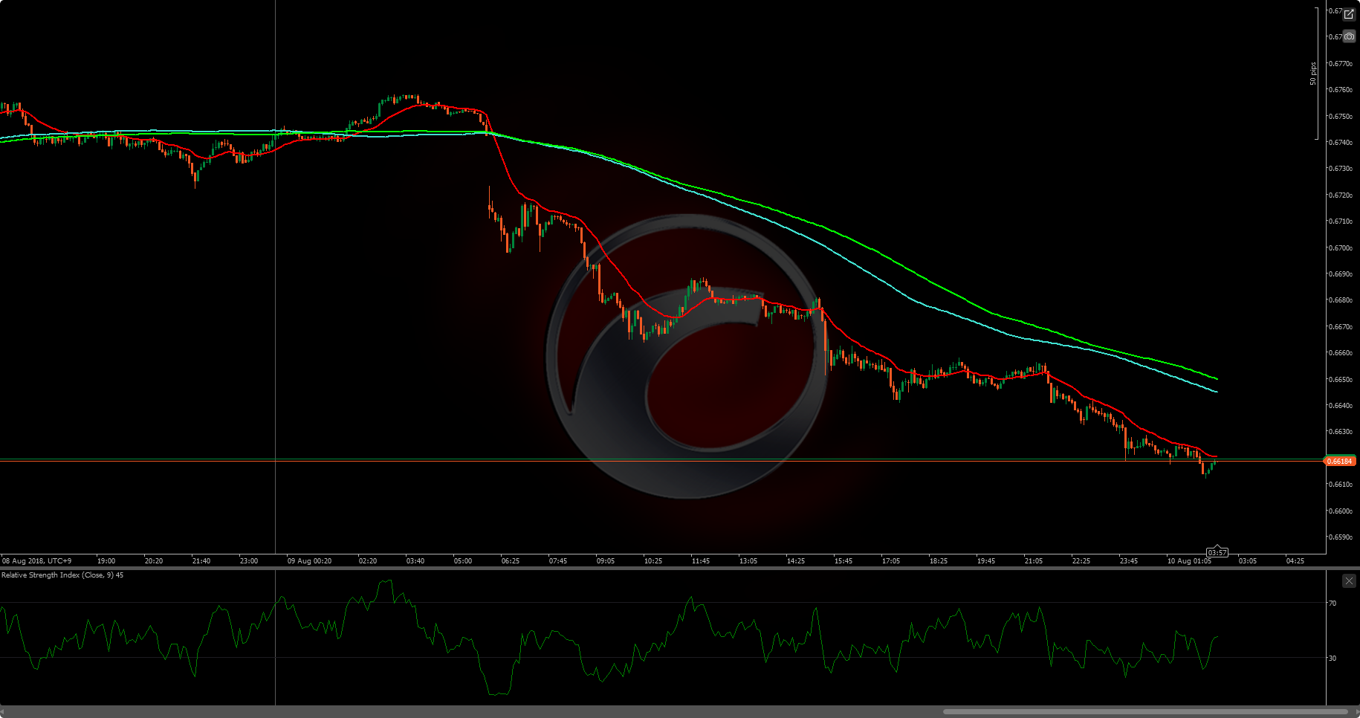The width and height of the screenshot is (1360, 718).
Task: Close the Relative Strength Index panel
Action: (1349, 580)
